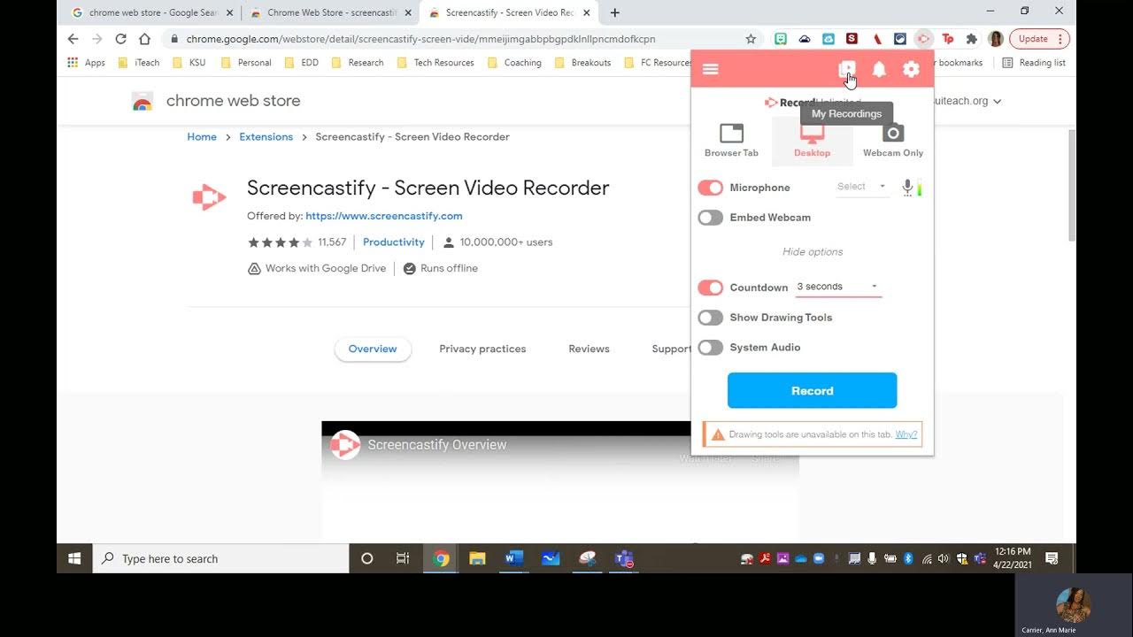Open Task View on the taskbar

403,558
